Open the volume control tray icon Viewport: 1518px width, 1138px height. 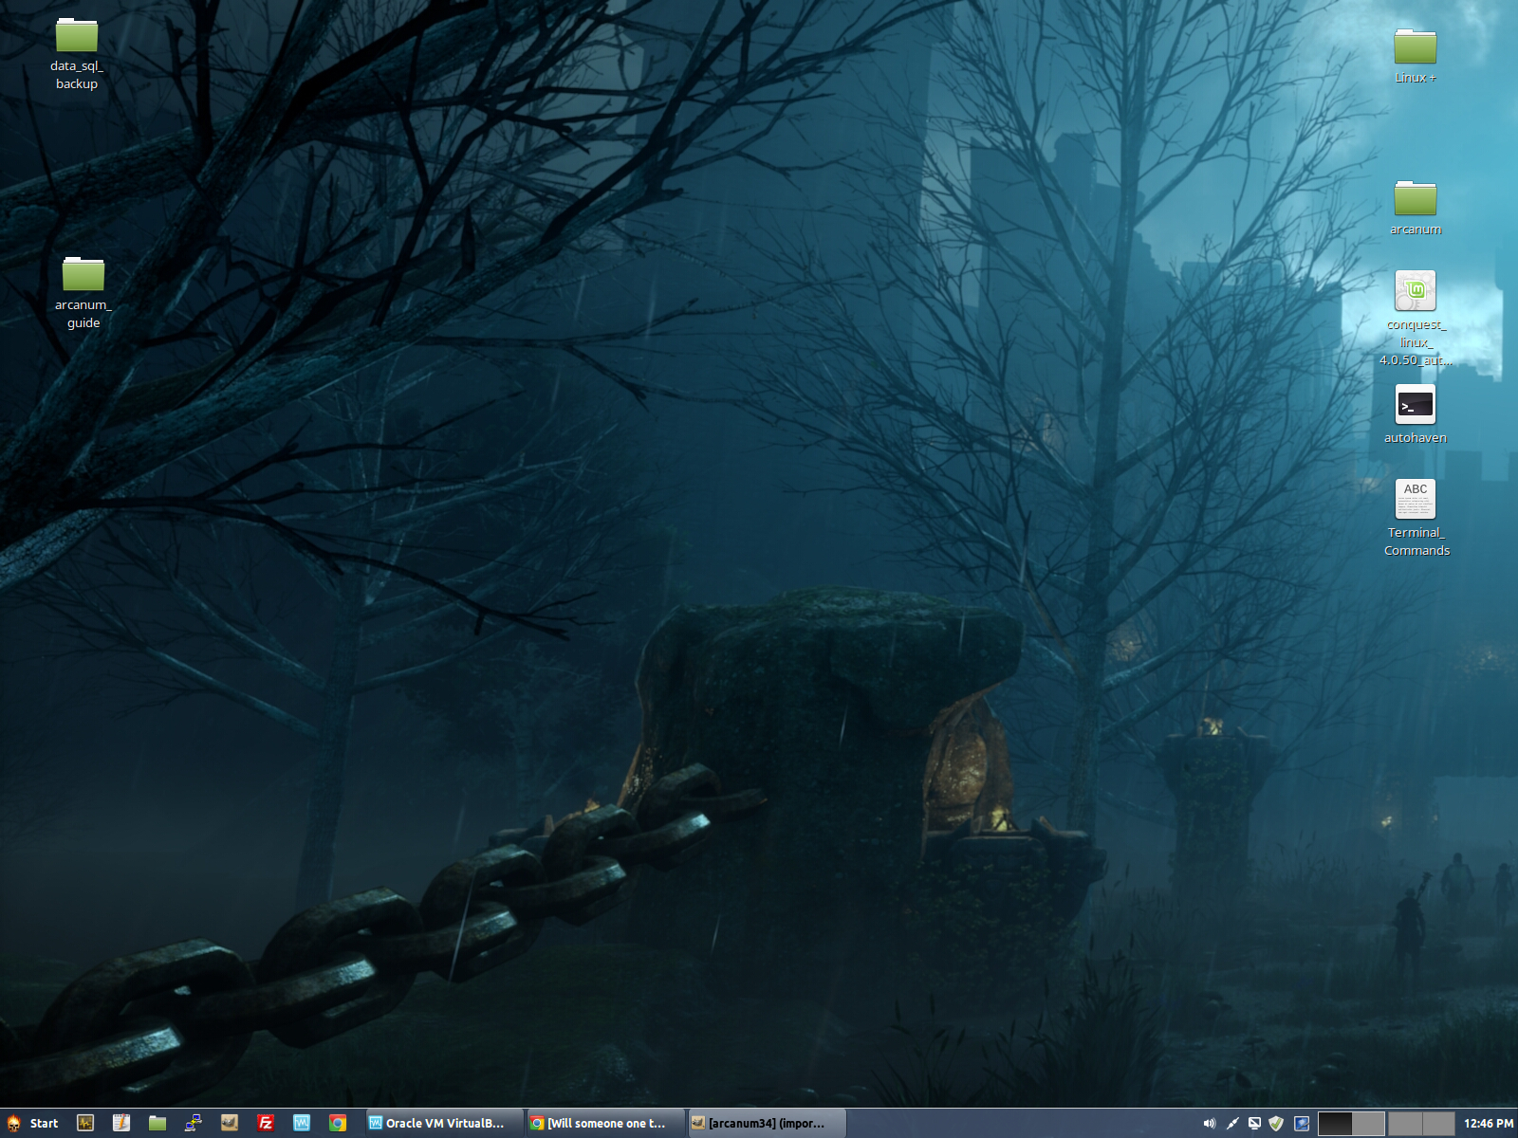point(1210,1123)
